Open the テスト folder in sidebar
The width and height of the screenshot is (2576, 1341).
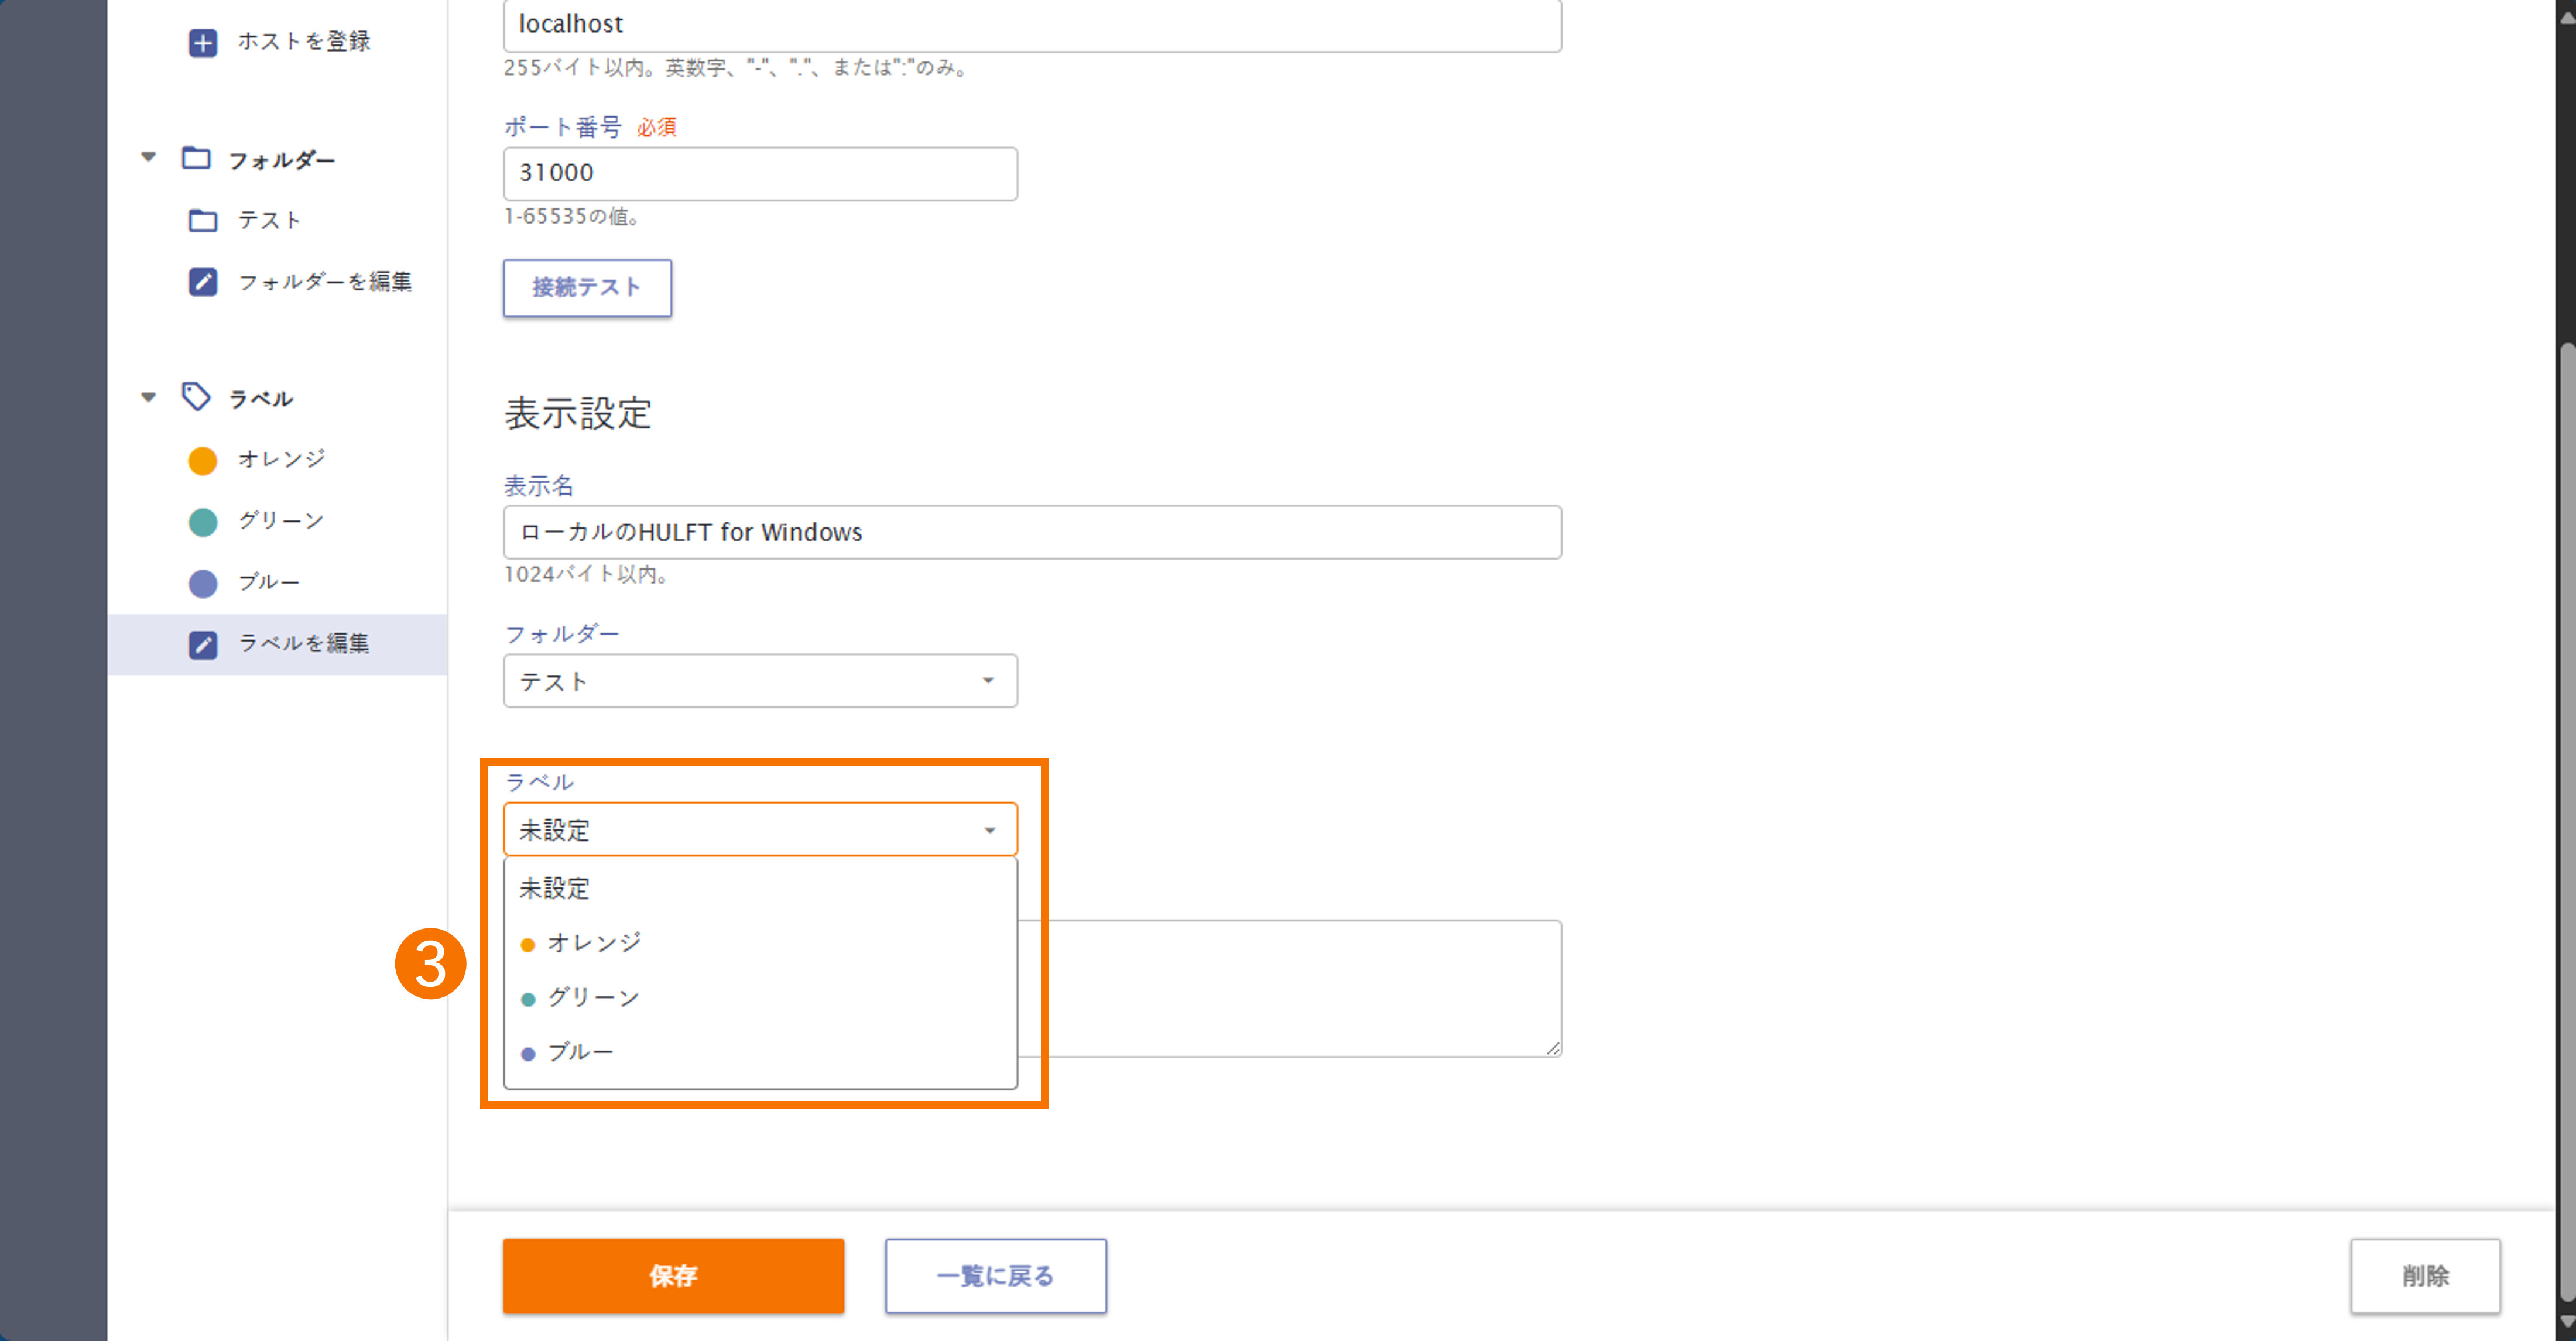(x=268, y=220)
